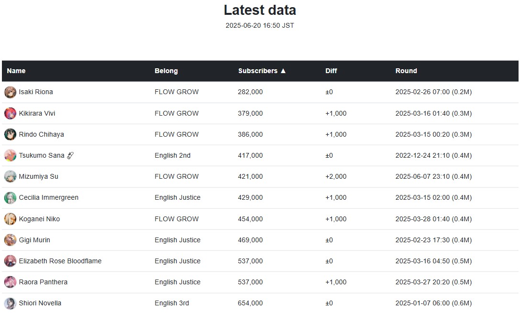
Task: Click Elizabeth Rose Bloodflame's avatar icon
Action: click(x=10, y=261)
